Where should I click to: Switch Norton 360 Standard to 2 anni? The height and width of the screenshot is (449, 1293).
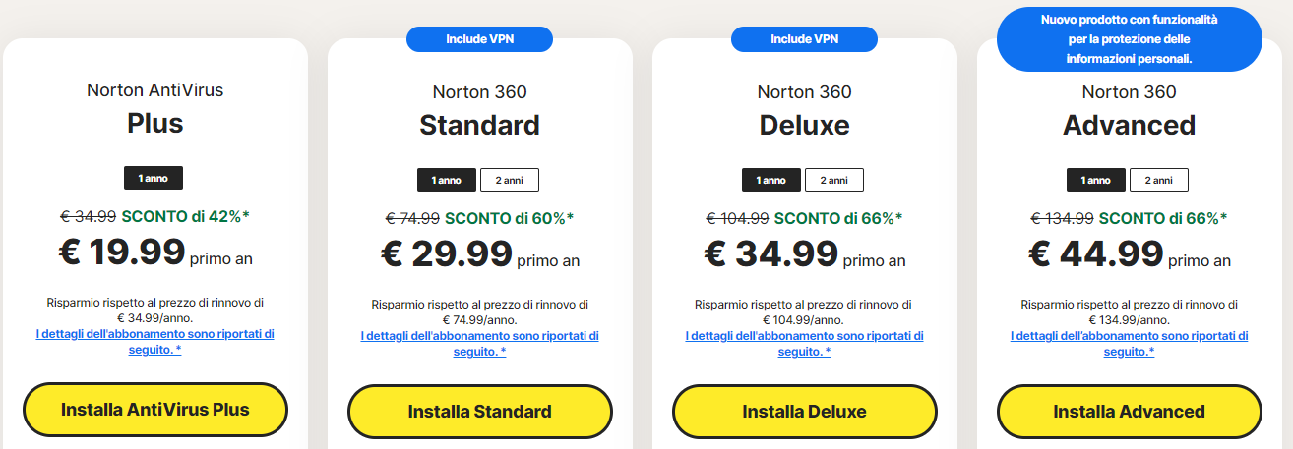(510, 180)
